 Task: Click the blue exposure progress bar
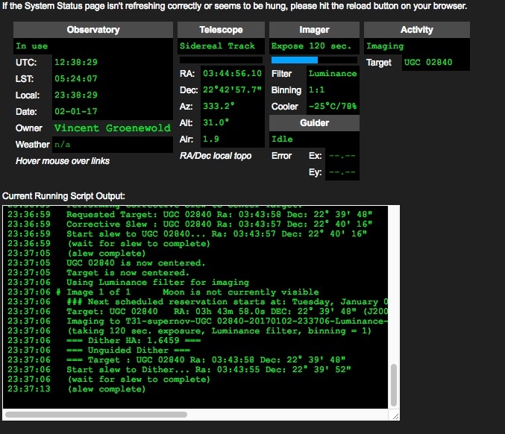[x=295, y=60]
